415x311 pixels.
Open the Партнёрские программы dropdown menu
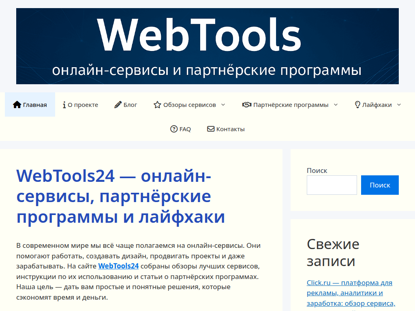336,104
